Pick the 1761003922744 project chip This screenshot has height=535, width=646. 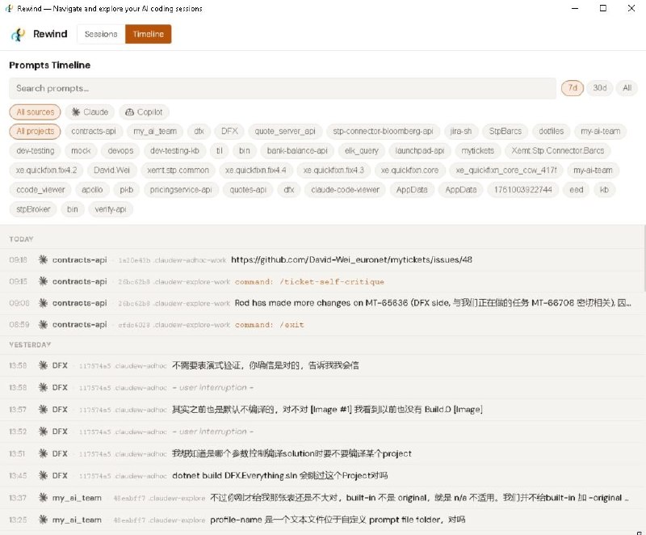click(x=522, y=190)
